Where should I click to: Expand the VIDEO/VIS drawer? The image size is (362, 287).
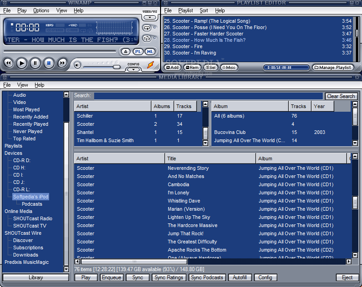150,17
